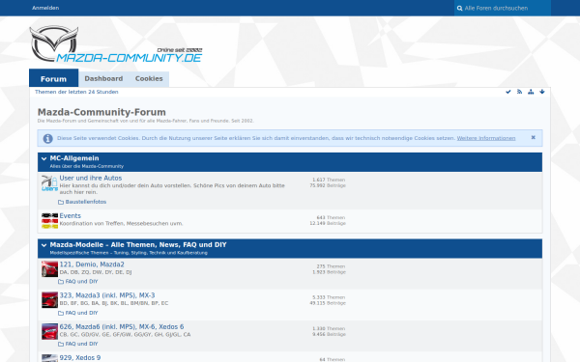Viewport: 580px width, 362px height.
Task: Click the 929, Xedos 9 car thumbnail
Action: point(49,358)
